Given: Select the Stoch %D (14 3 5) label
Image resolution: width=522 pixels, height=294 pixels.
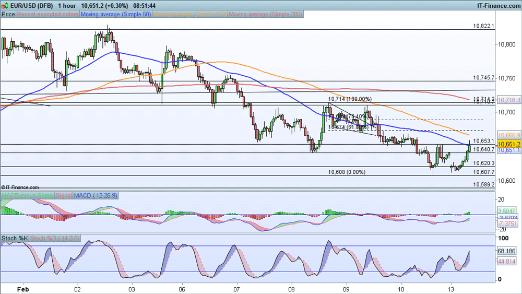Looking at the screenshot, I should coord(55,239).
